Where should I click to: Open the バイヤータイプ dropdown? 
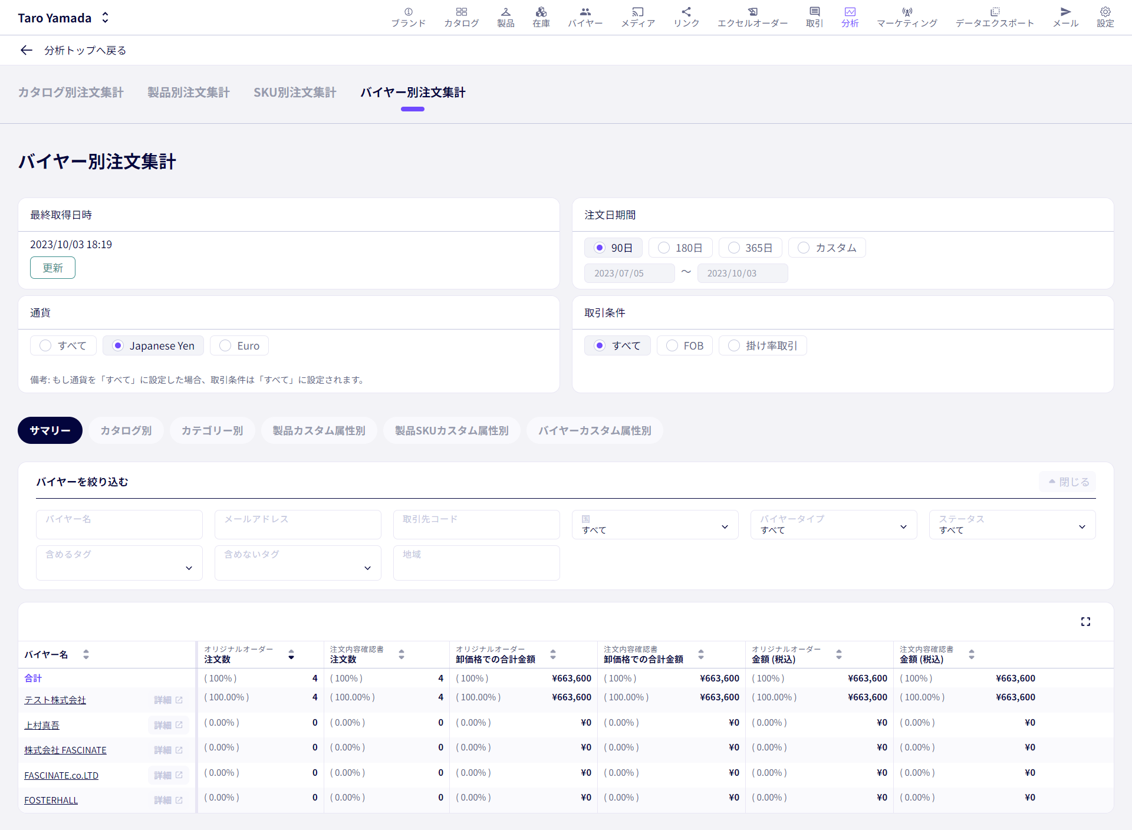(834, 525)
